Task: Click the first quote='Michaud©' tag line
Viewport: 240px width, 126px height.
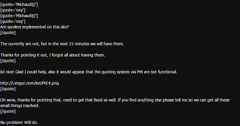Action: [x=19, y=5]
